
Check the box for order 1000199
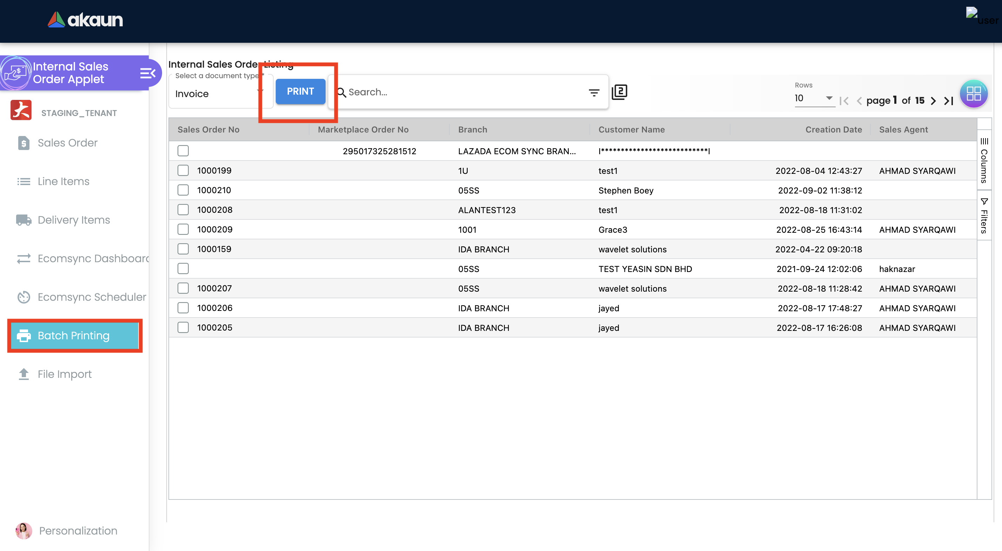(x=183, y=171)
